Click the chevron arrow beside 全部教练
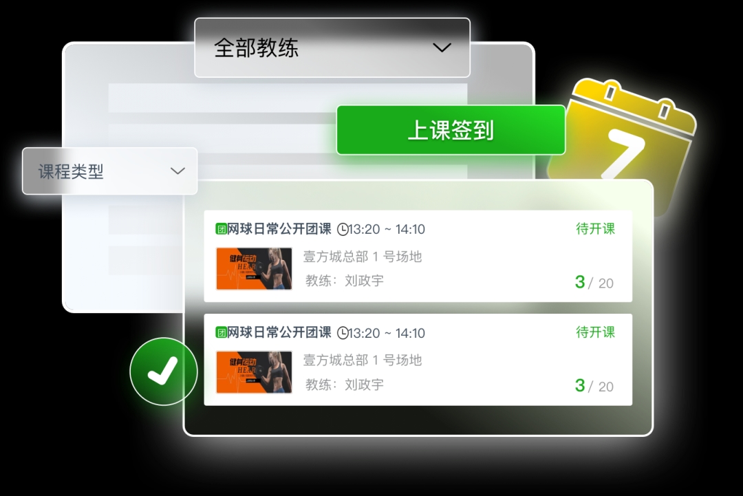 pyautogui.click(x=442, y=48)
